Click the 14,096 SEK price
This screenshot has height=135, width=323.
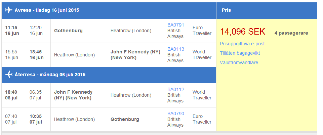[242, 32]
